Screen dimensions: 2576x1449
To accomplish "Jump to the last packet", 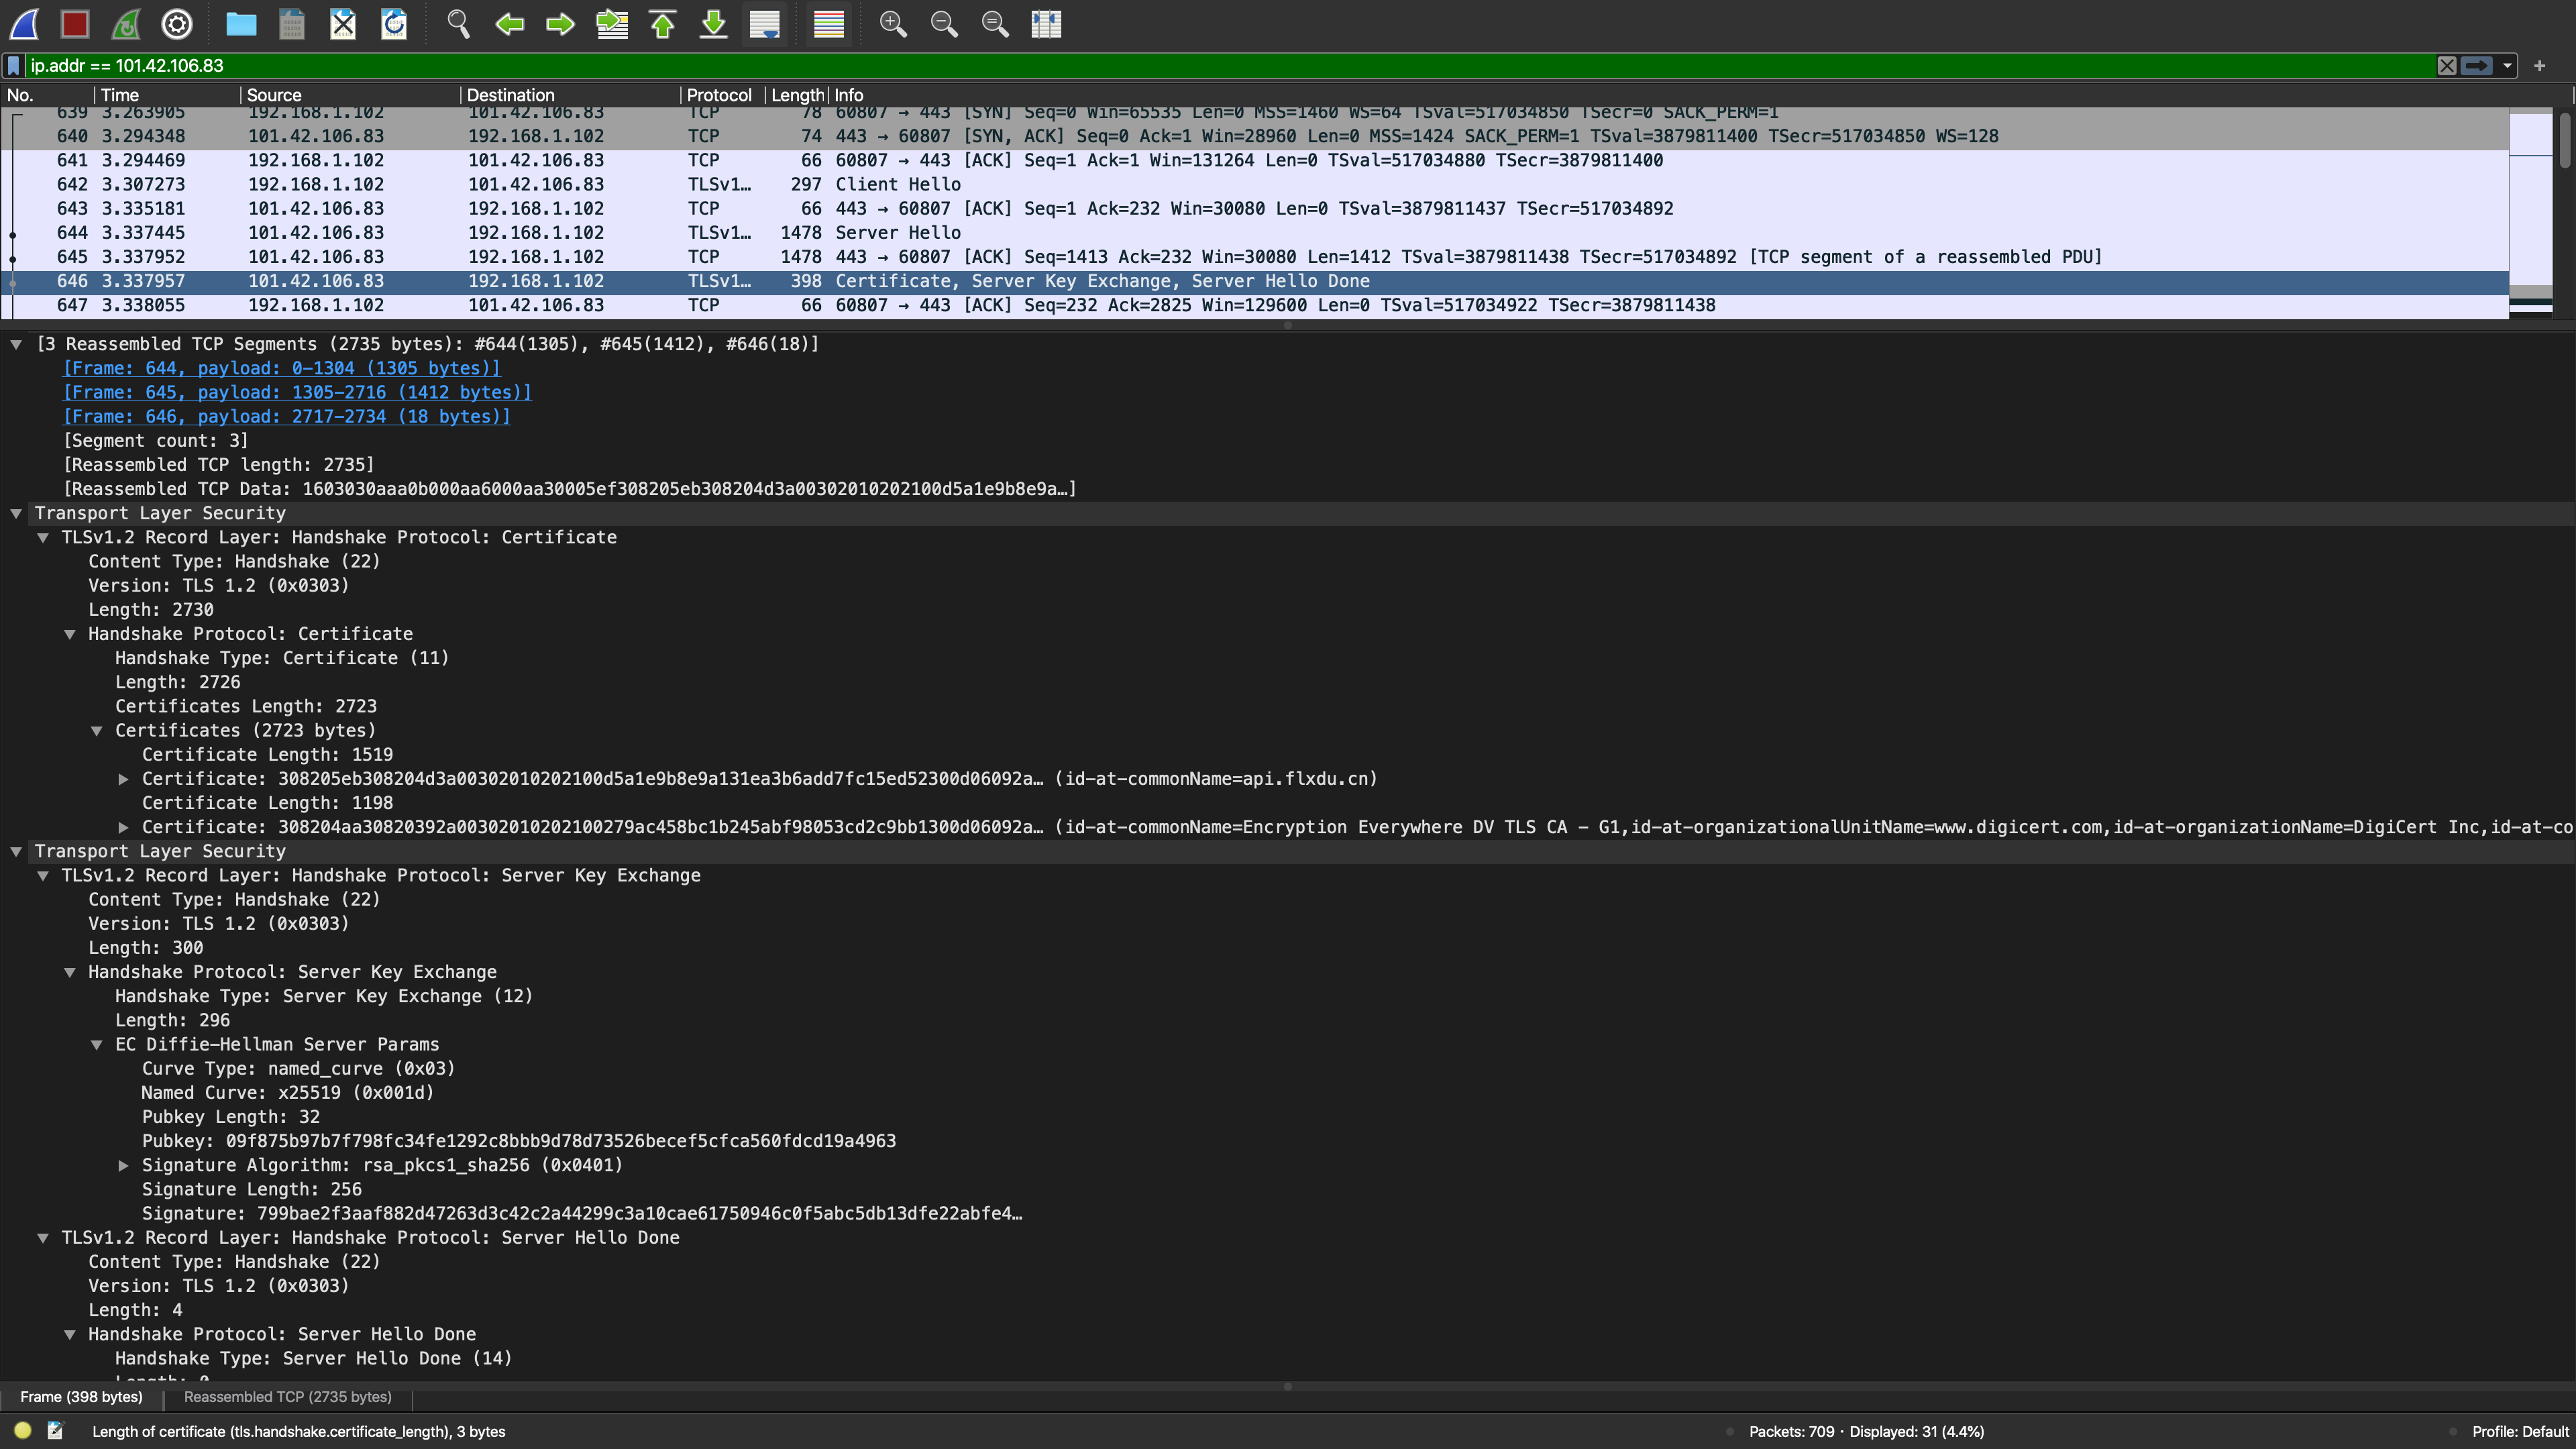I will tap(714, 24).
